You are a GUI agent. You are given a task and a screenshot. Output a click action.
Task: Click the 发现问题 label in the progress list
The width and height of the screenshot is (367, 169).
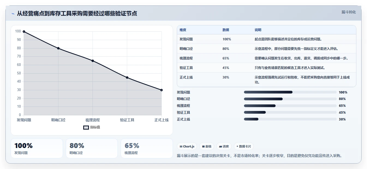click(183, 92)
